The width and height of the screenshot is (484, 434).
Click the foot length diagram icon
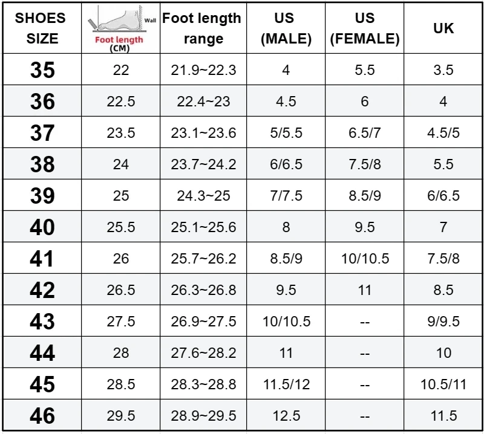tap(120, 28)
